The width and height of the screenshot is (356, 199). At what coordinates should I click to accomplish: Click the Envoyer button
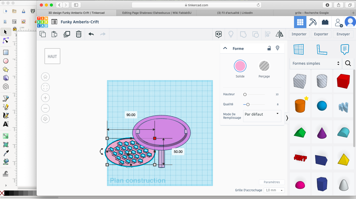pyautogui.click(x=343, y=34)
